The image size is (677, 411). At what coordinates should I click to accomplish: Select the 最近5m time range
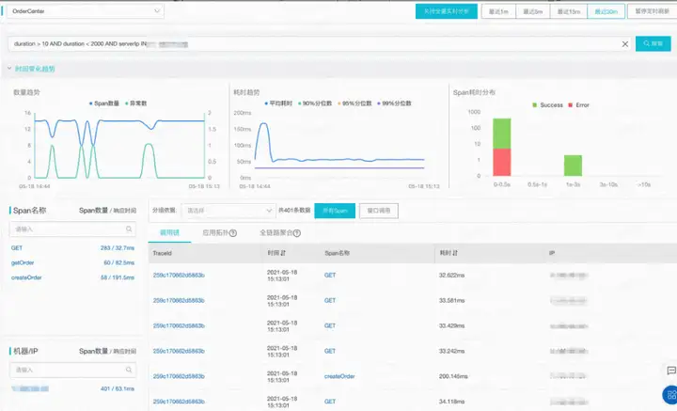pyautogui.click(x=533, y=11)
